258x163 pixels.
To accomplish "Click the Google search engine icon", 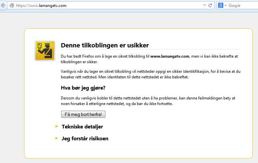I will tap(220, 5).
